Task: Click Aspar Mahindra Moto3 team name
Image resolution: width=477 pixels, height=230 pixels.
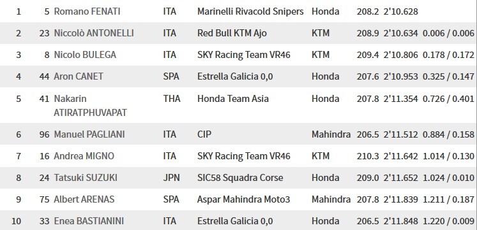Action: click(244, 199)
